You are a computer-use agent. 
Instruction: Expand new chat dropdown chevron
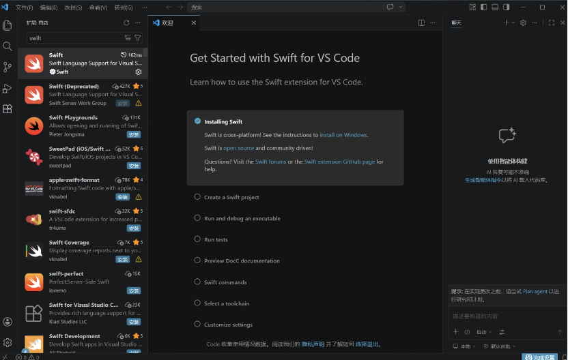(513, 22)
